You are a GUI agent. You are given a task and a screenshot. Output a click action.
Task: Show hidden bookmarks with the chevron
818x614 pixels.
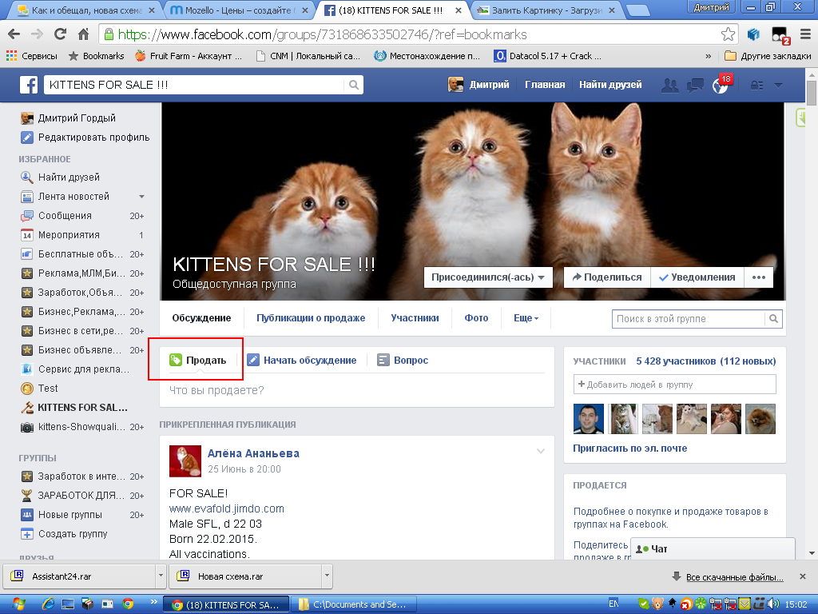(708, 56)
